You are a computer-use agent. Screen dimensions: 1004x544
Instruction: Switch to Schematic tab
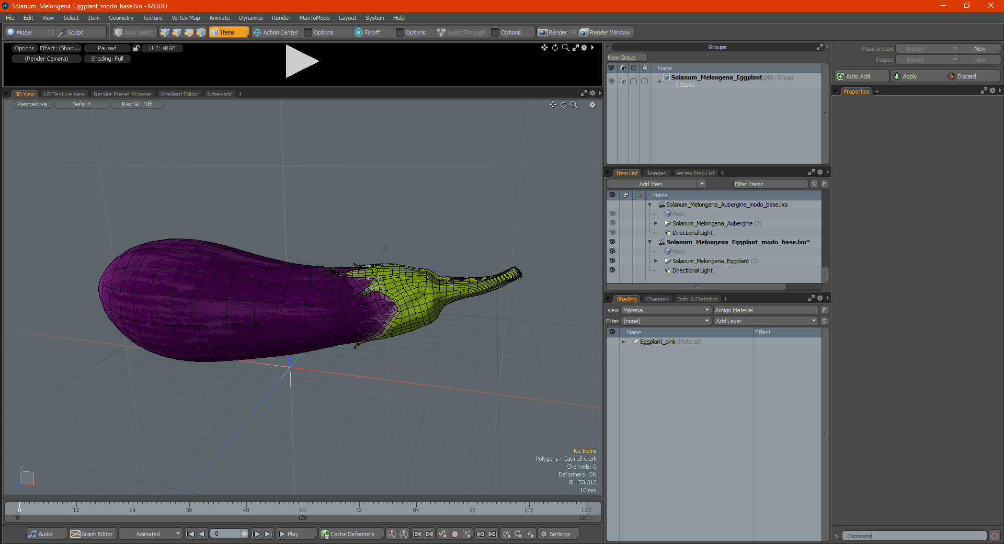220,94
